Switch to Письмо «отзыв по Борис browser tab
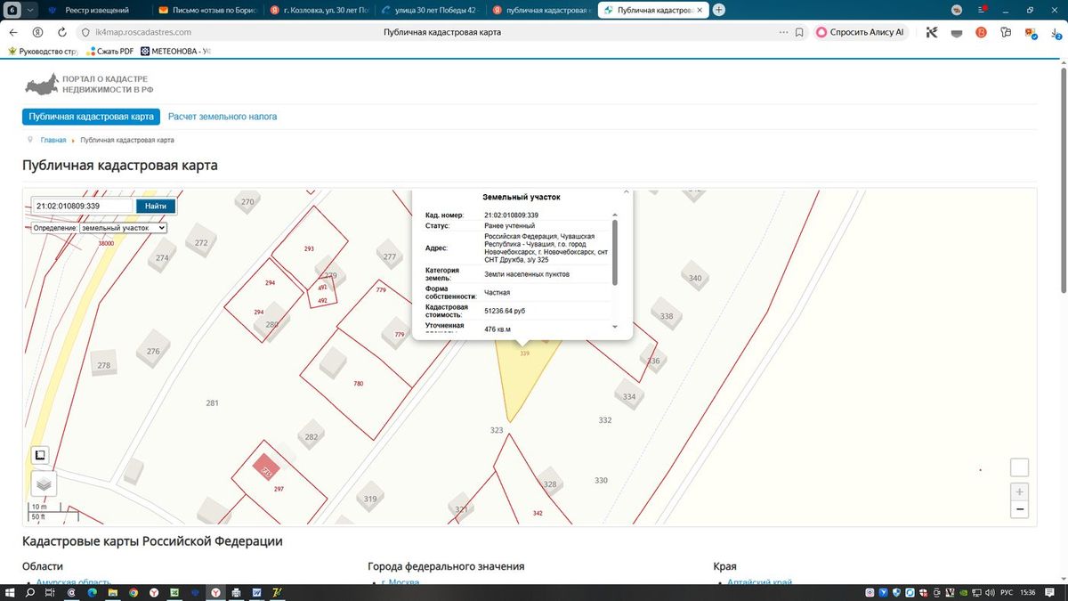 pyautogui.click(x=208, y=10)
